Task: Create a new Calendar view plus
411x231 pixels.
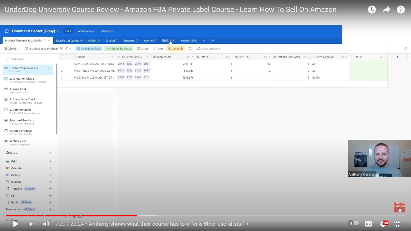Action: tap(50, 168)
